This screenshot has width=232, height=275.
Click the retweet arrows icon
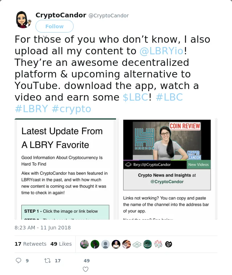tap(47, 261)
